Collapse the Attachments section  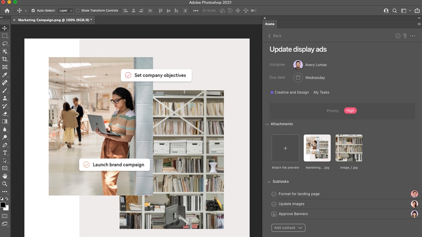pyautogui.click(x=267, y=124)
